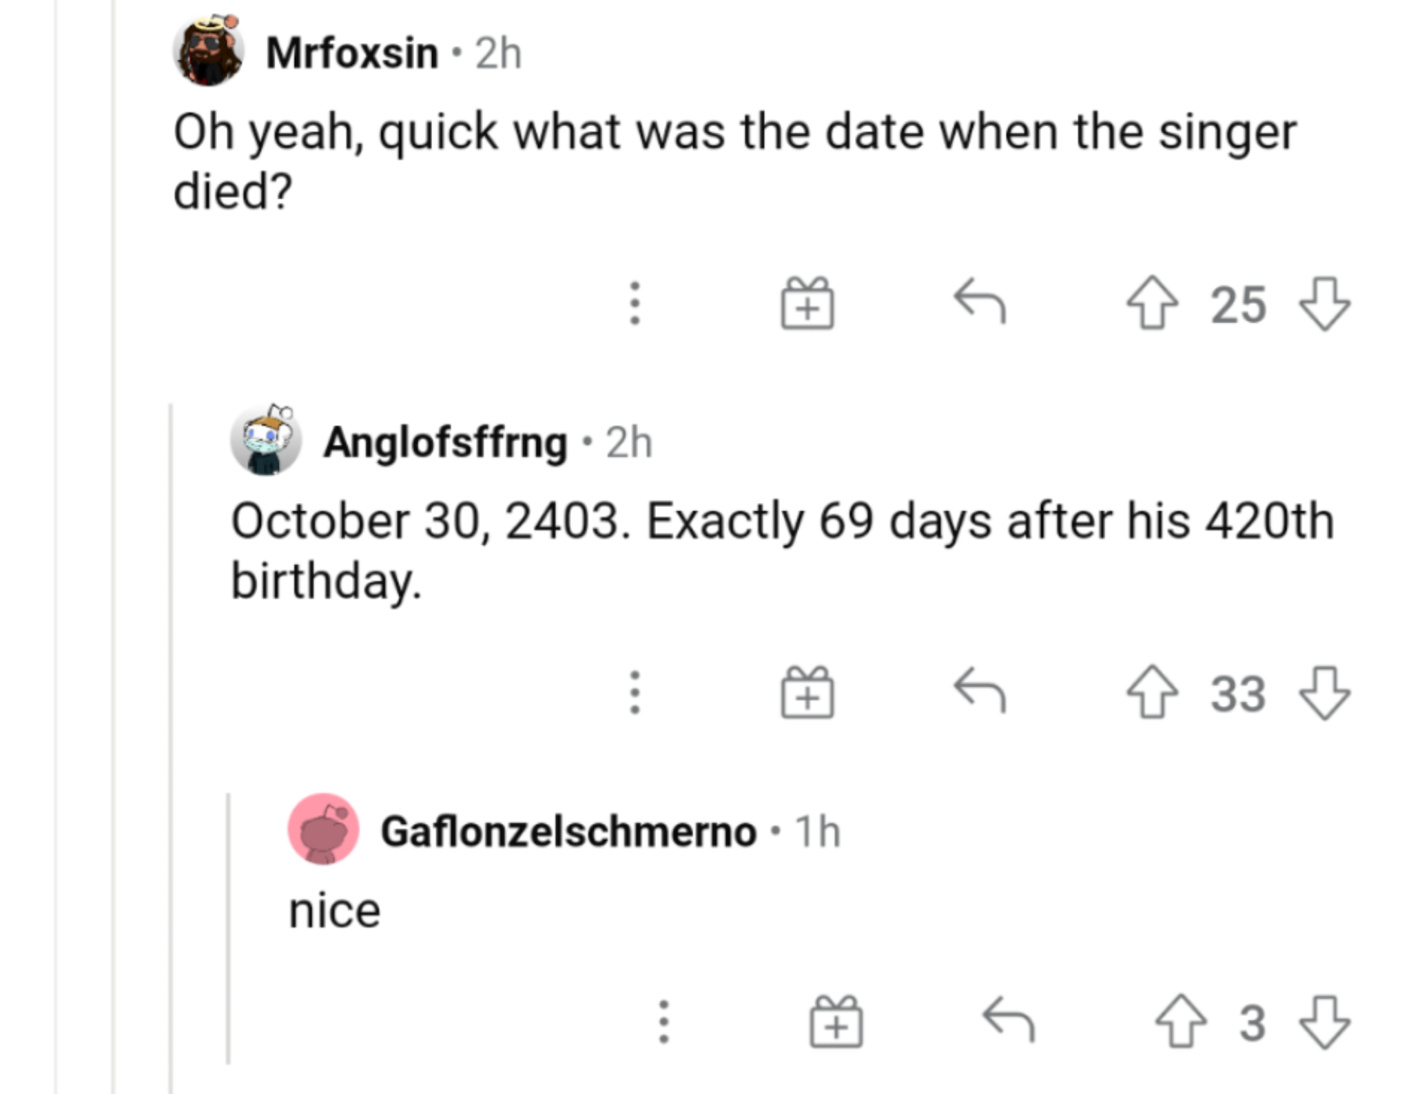Open more options on Anglofsffrng's comment
The image size is (1411, 1094).
[x=635, y=692]
